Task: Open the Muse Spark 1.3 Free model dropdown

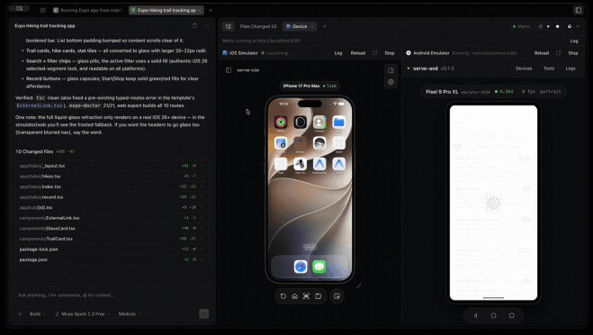Action: click(83, 313)
